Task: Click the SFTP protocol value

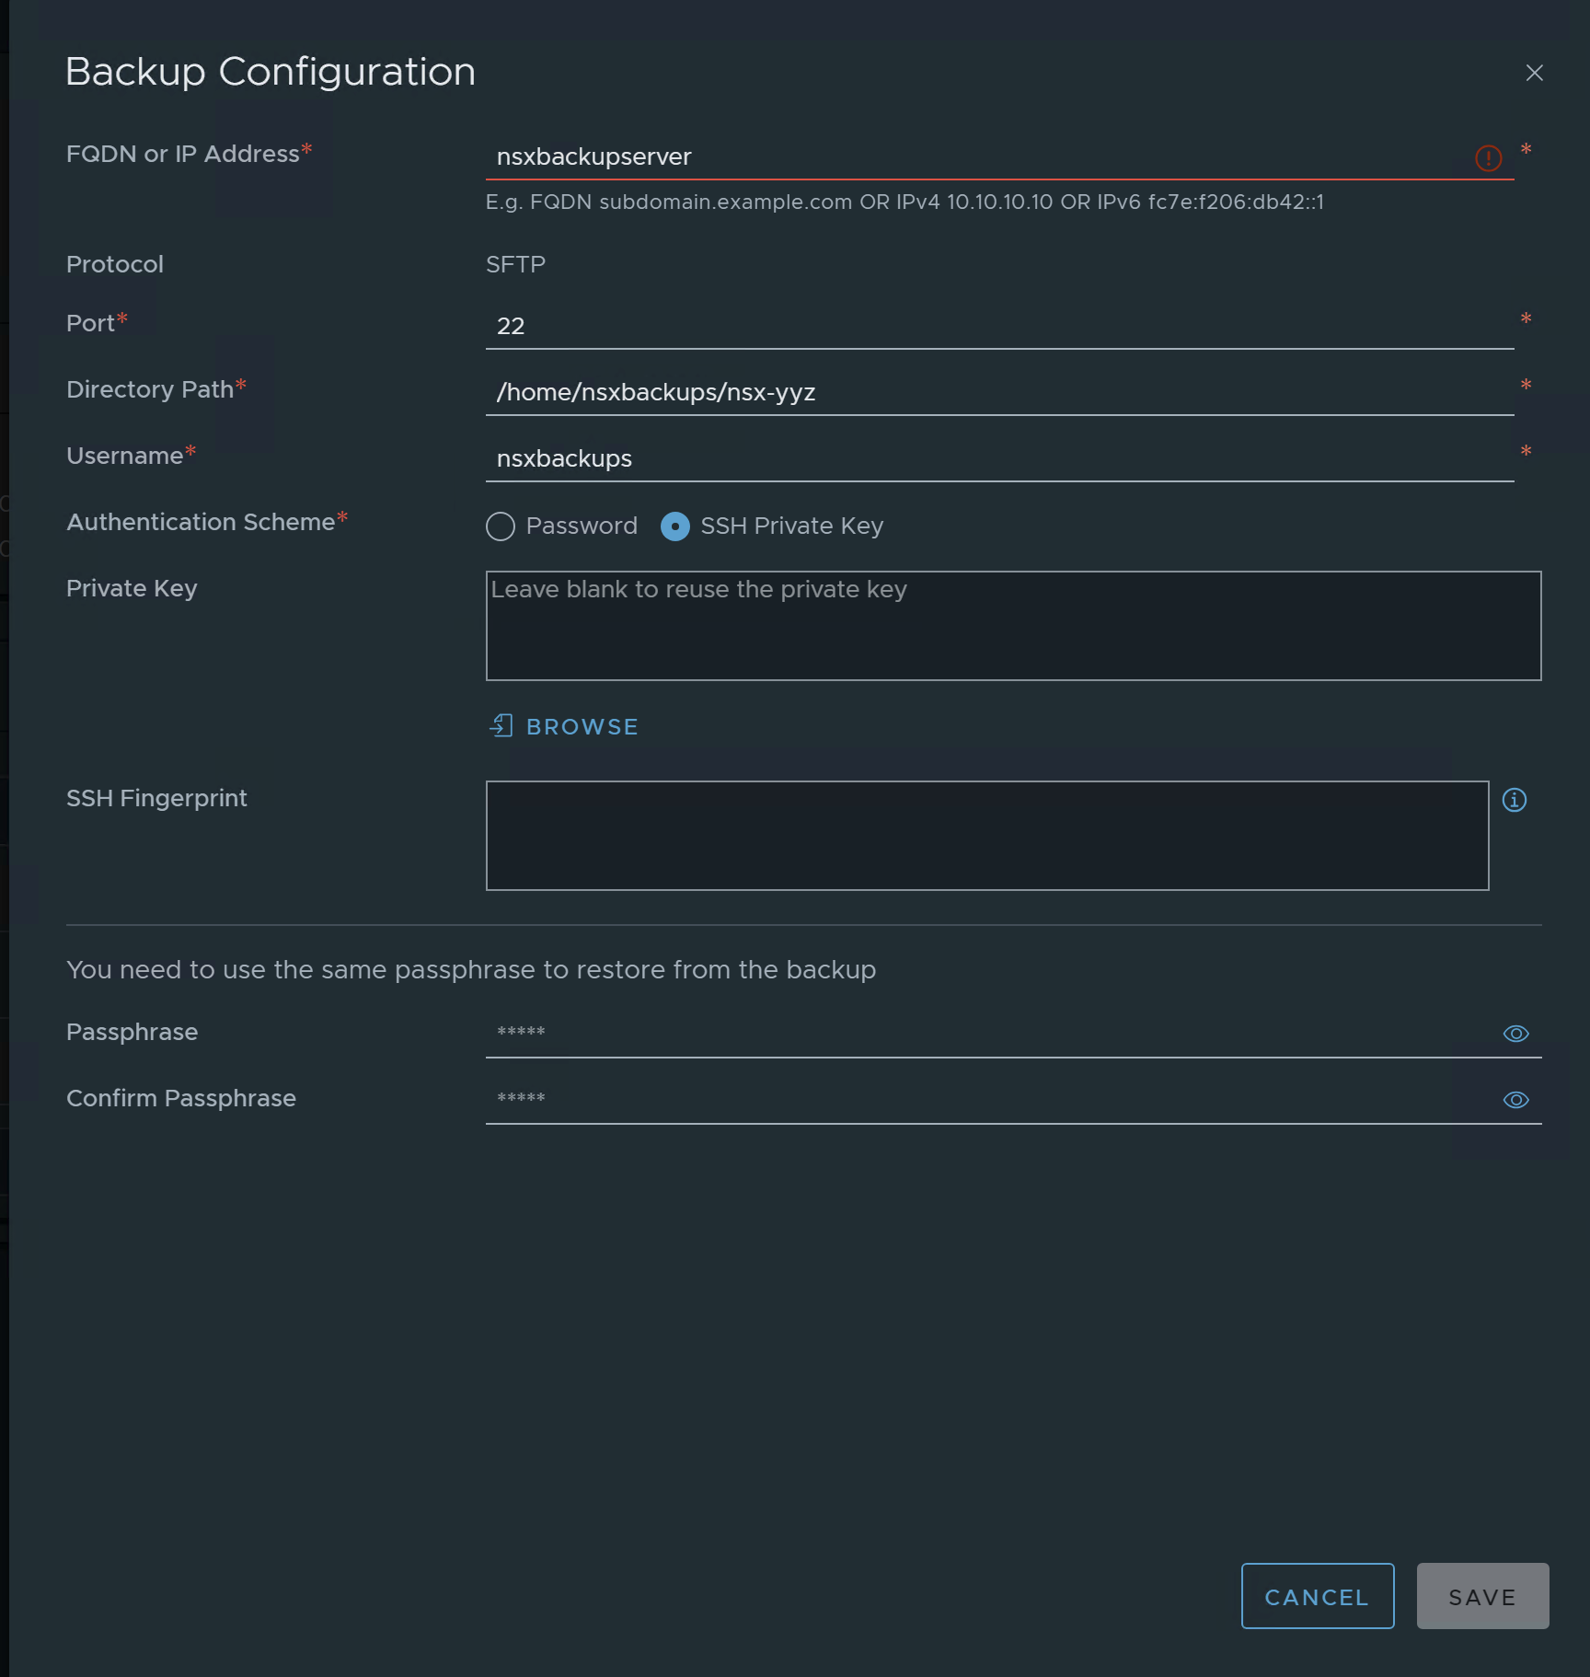Action: click(515, 265)
